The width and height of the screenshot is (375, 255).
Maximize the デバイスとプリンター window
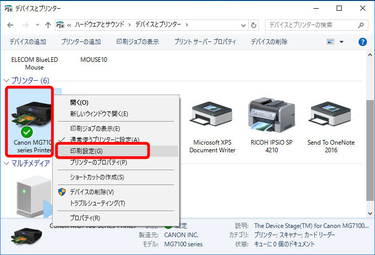(339, 8)
